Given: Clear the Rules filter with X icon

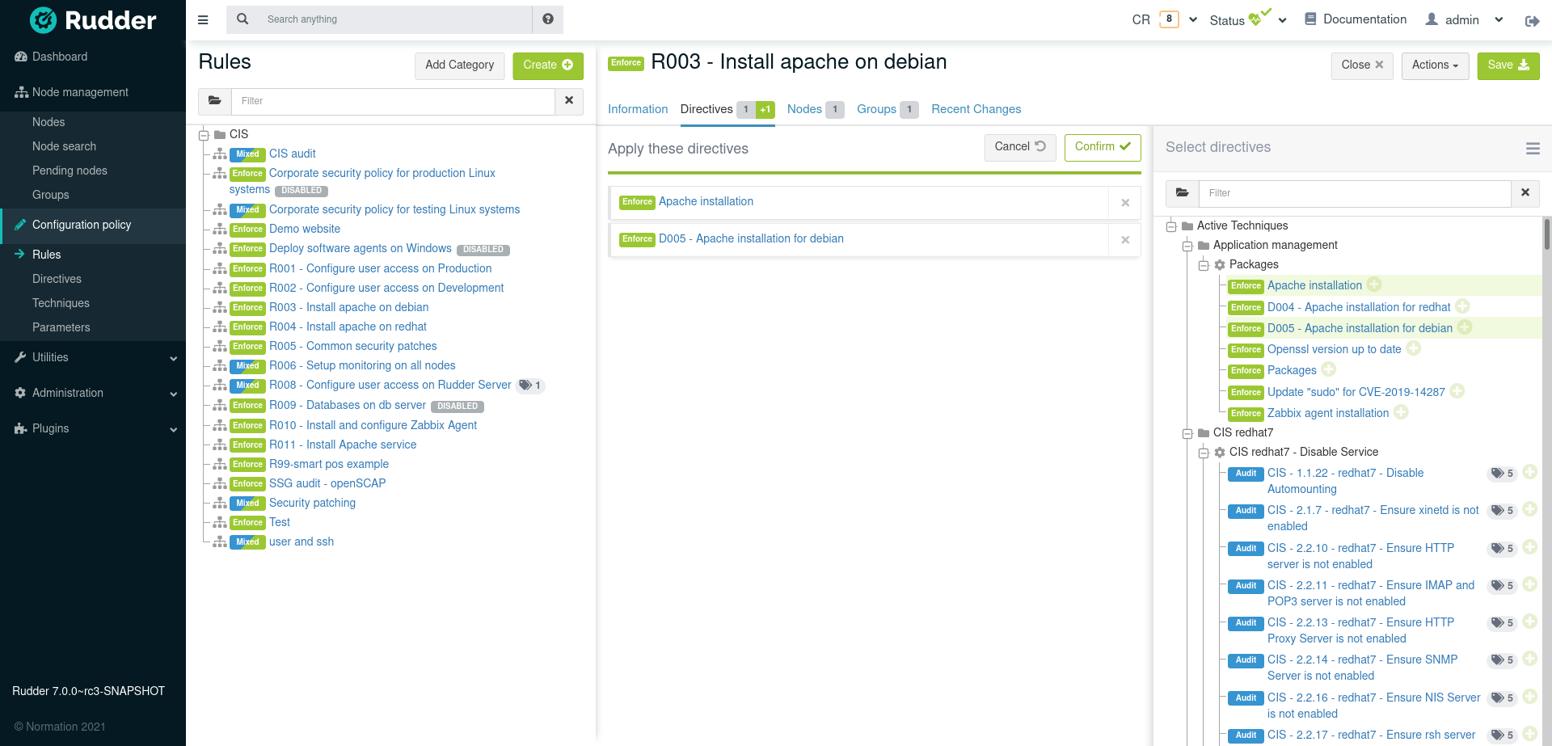Looking at the screenshot, I should tap(569, 101).
